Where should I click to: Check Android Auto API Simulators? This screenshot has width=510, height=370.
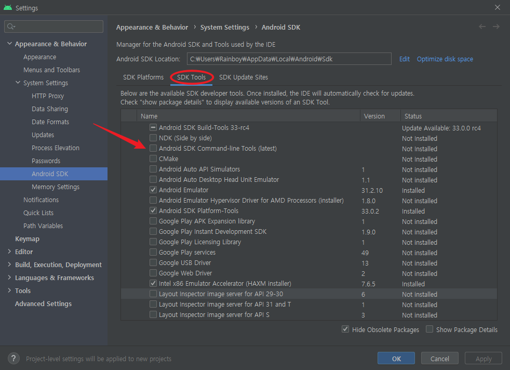pos(153,169)
